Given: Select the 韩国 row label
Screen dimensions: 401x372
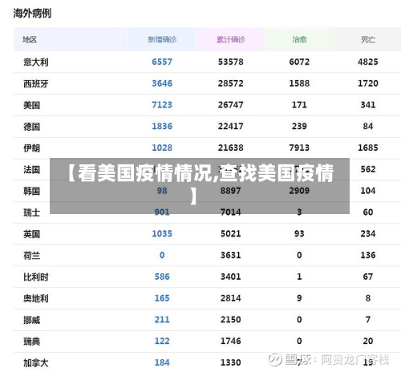Looking at the screenshot, I should point(31,191).
